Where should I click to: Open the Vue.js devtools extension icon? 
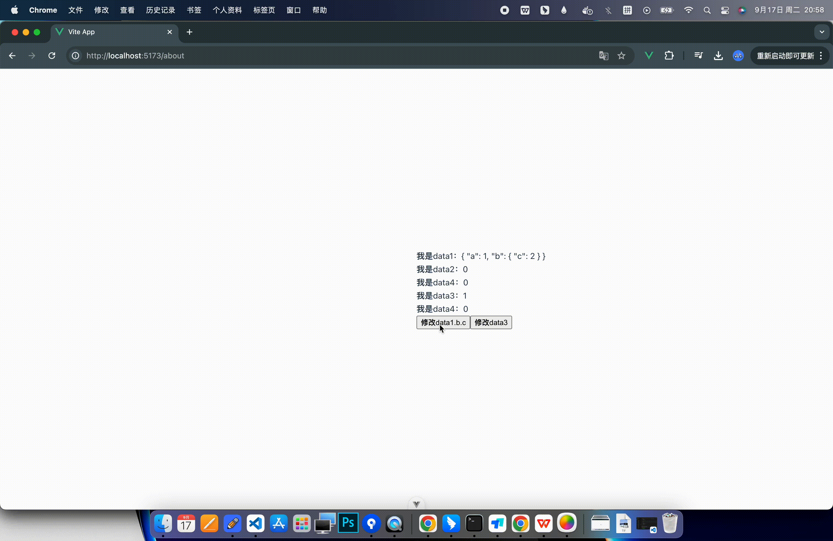pyautogui.click(x=648, y=56)
